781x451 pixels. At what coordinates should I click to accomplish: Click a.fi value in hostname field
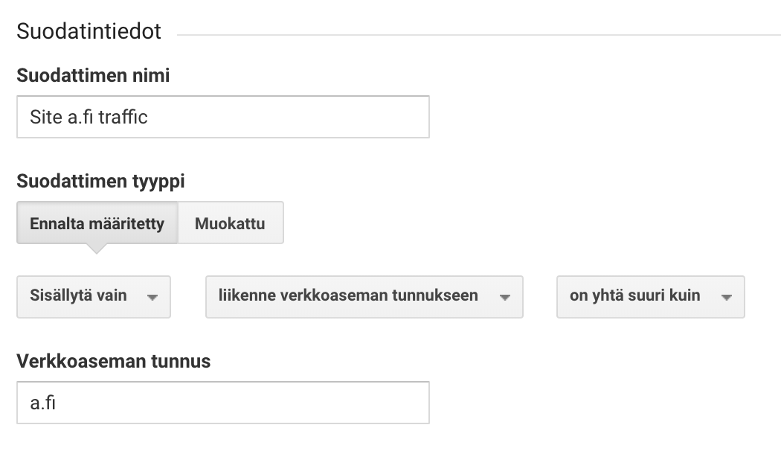pos(43,403)
